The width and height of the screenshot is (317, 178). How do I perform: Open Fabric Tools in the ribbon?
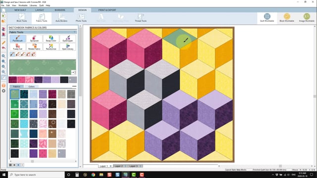pyautogui.click(x=42, y=18)
